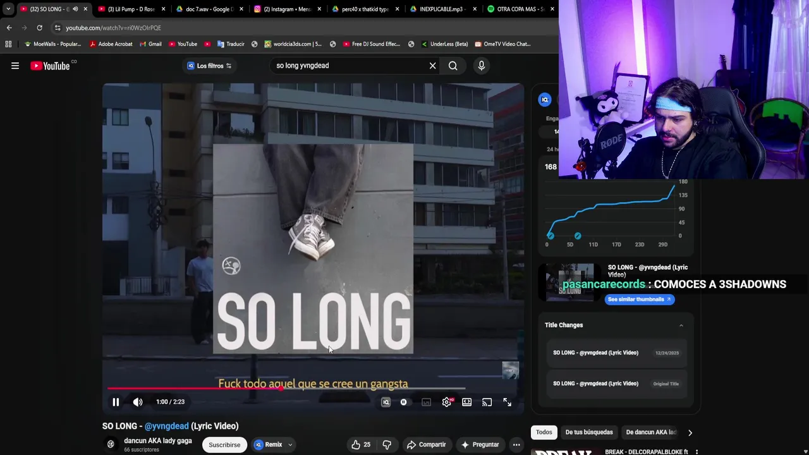Like the video (25 likes)
809x455 pixels.
[x=361, y=445]
